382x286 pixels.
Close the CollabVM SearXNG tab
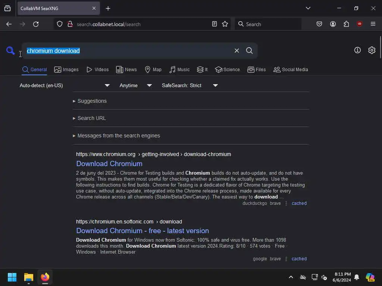pos(94,9)
